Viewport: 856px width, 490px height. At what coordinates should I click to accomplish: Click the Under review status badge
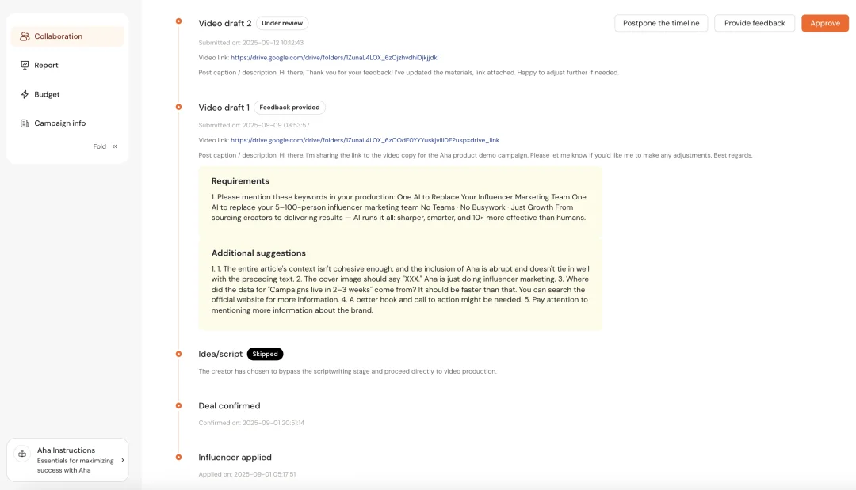point(282,24)
